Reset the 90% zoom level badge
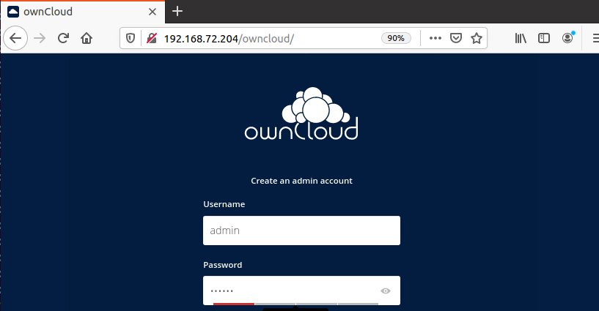Image resolution: width=599 pixels, height=311 pixels. [x=396, y=38]
